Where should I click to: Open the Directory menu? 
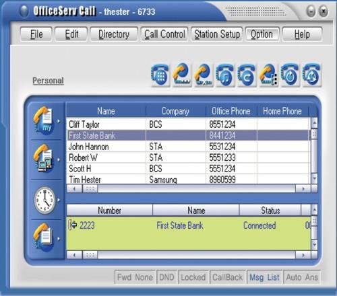click(x=114, y=34)
